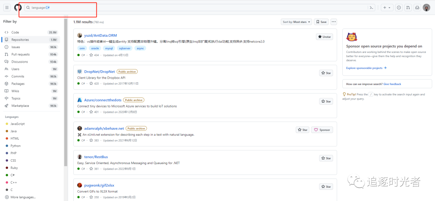Click the yuzd user avatar

pyautogui.click(x=80, y=35)
